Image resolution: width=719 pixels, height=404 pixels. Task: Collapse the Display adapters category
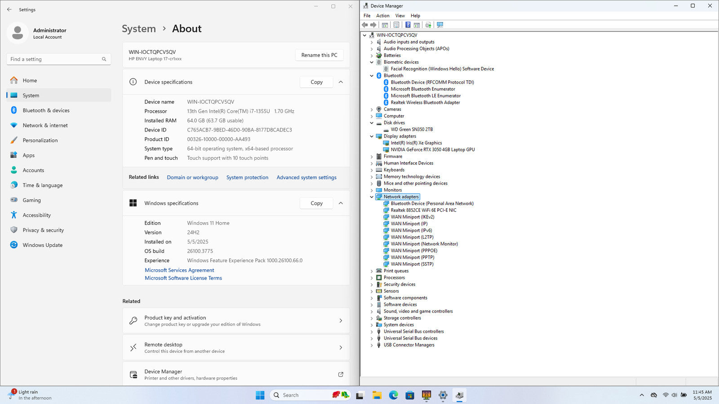372,136
